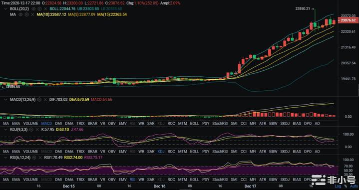This screenshot has height=190, width=359.
Task: Select DPO in the row under KDJ chart
Action: 308,152
